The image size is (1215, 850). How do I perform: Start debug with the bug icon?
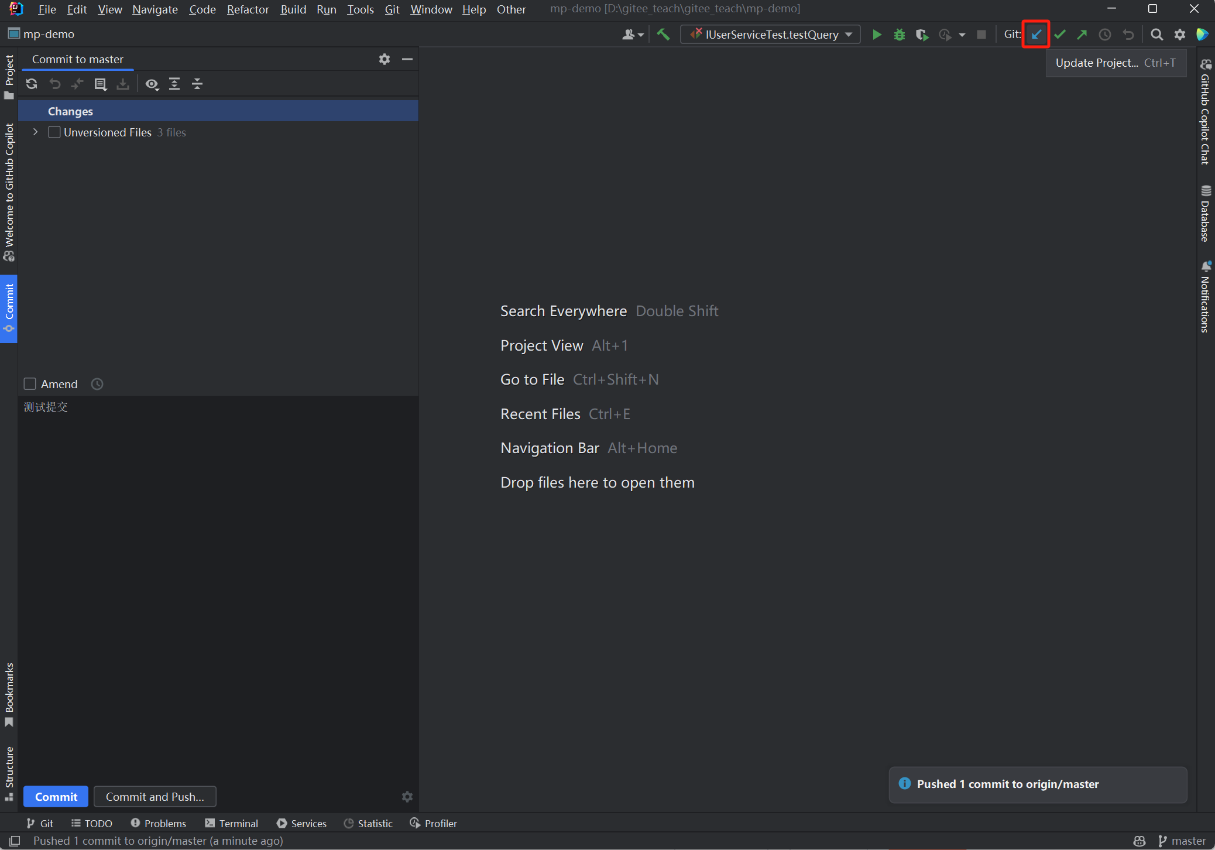[899, 35]
